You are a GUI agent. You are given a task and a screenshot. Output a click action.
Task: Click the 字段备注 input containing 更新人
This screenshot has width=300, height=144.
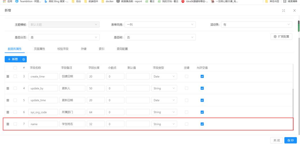point(72,88)
